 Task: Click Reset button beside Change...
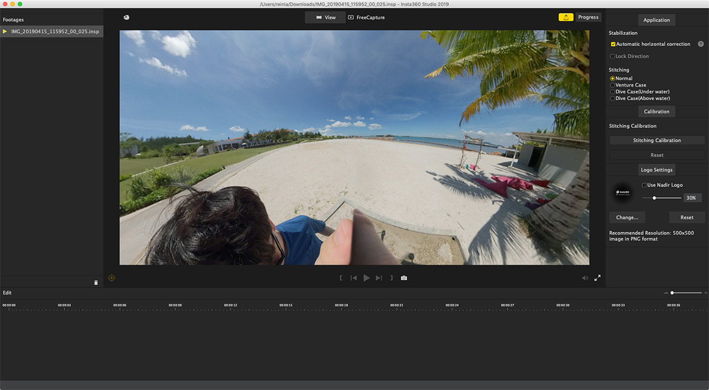[x=687, y=218]
